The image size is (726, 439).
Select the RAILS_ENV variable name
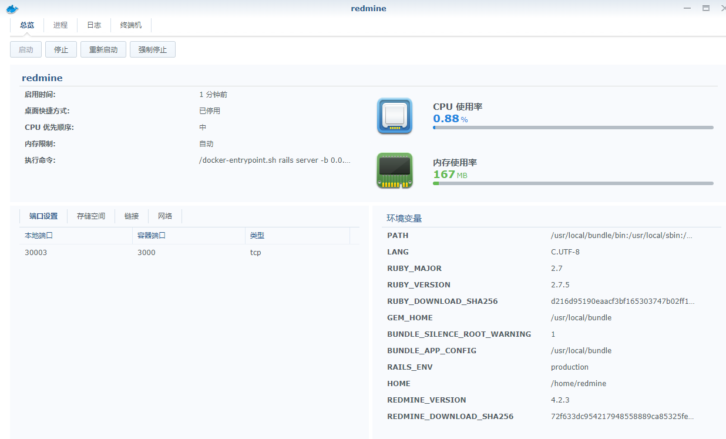[x=411, y=367]
